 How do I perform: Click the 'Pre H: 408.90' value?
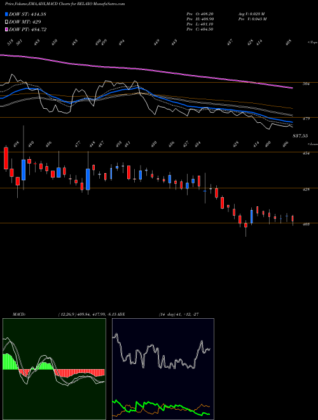(x=200, y=19)
